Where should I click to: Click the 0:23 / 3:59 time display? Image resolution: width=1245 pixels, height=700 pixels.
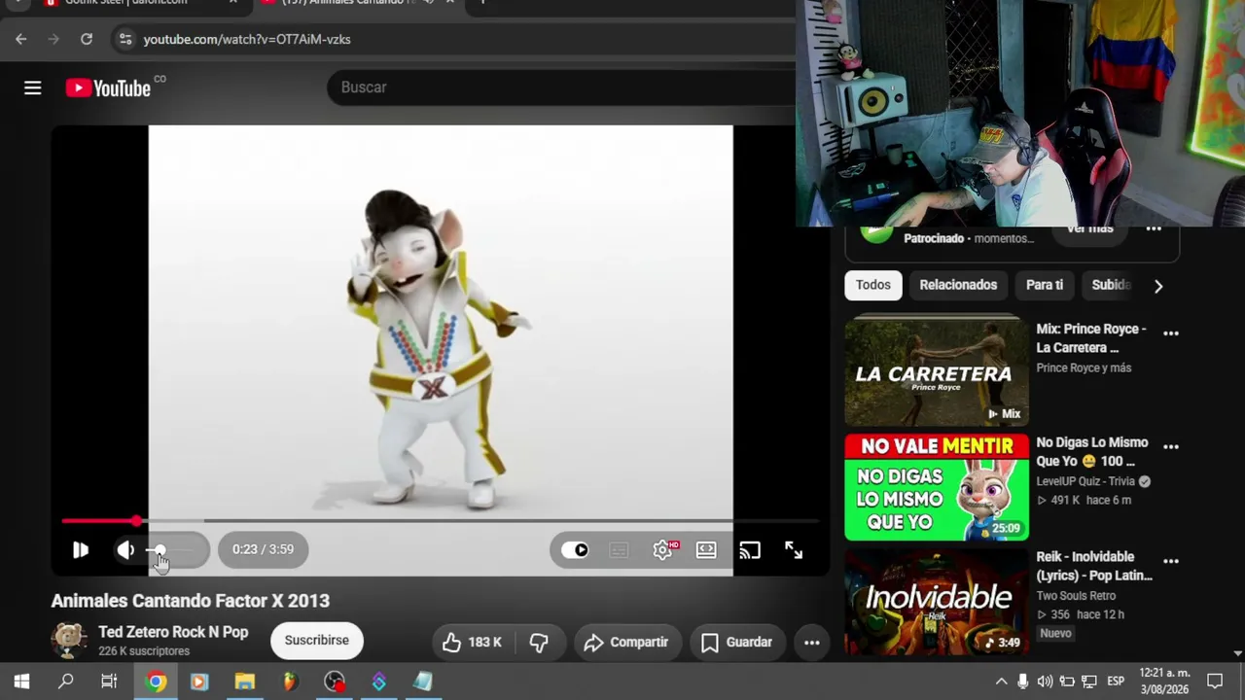point(263,549)
